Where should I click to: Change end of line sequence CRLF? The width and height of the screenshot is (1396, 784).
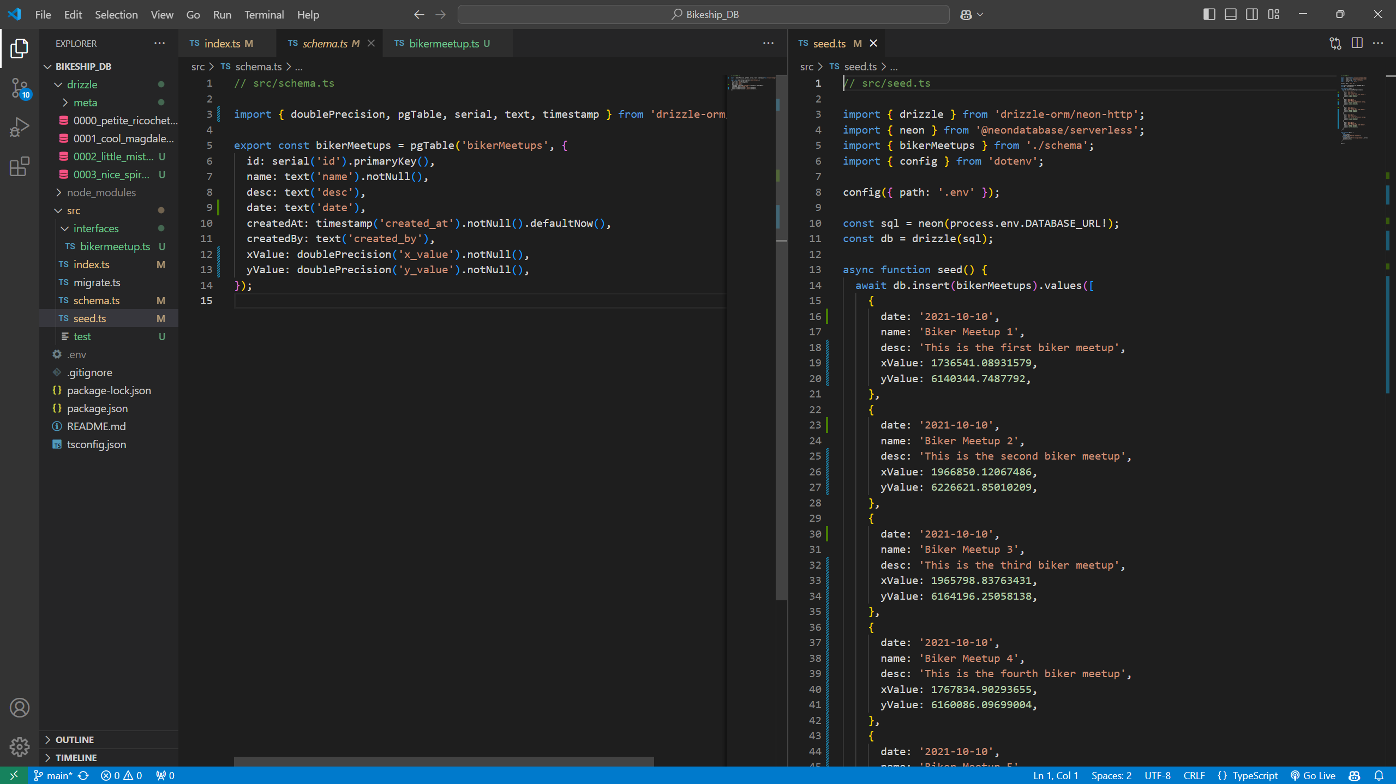click(x=1194, y=775)
